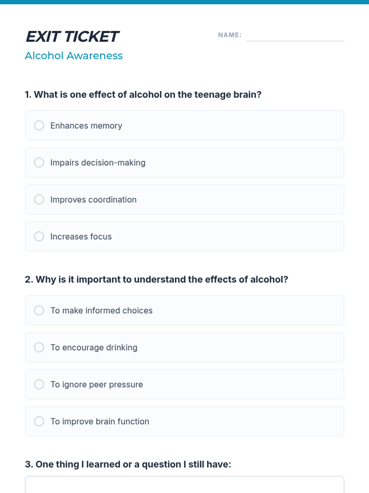
Task: Click the 'To make informed choices' label text
Action: click(101, 311)
